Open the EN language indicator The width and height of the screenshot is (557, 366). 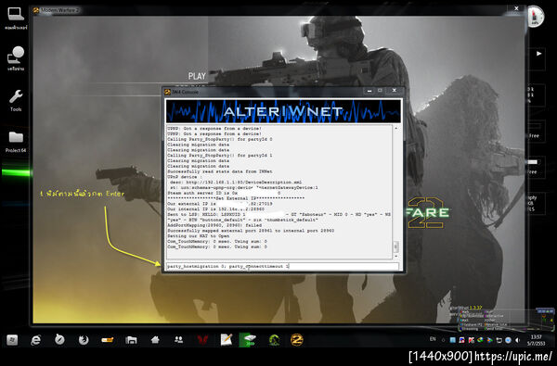(433, 339)
